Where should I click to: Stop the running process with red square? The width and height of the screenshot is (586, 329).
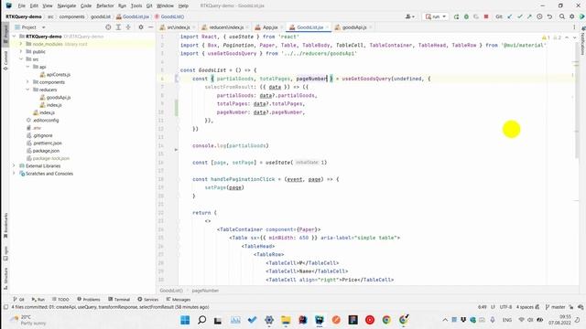point(486,16)
